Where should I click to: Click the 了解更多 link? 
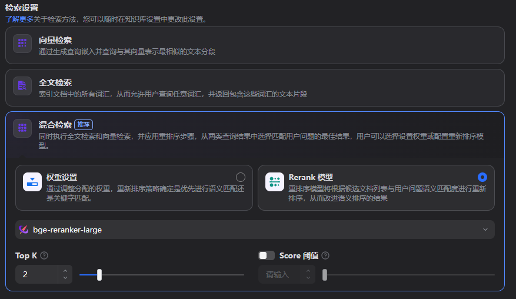[19, 19]
